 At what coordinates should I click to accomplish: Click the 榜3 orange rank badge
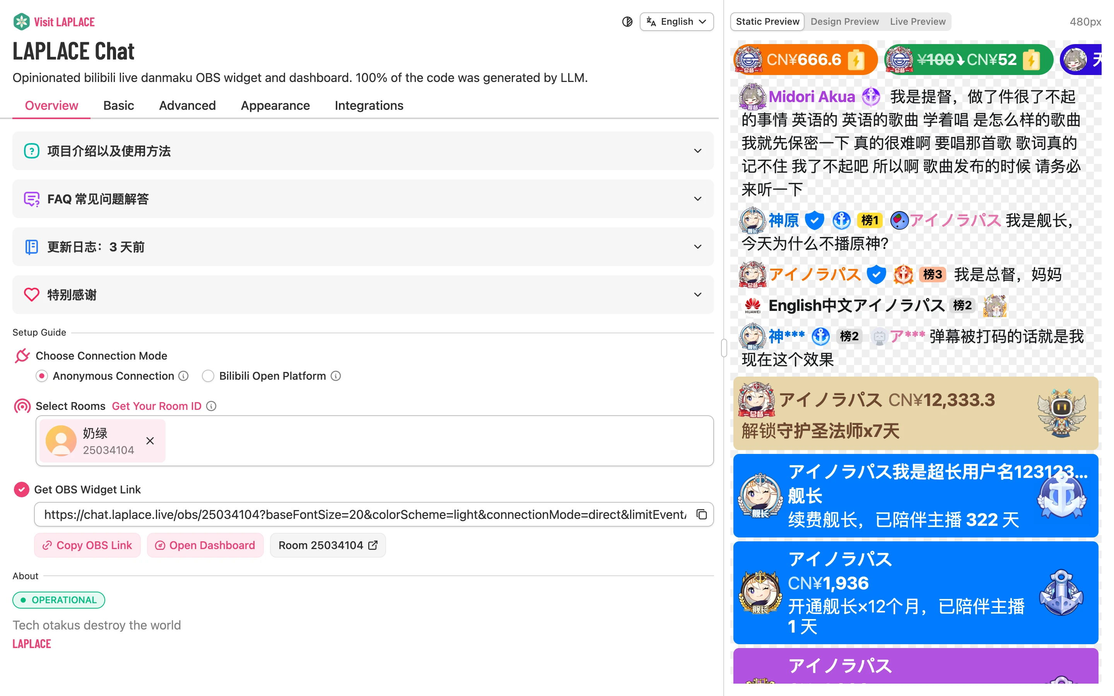tap(932, 275)
